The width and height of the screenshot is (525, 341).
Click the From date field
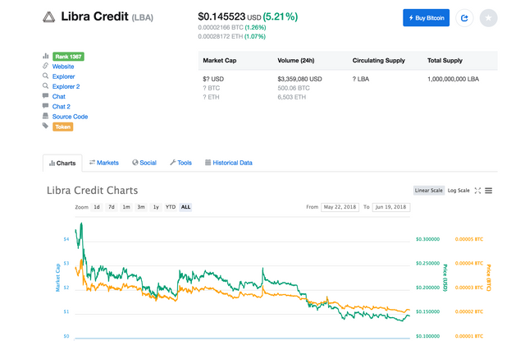341,207
